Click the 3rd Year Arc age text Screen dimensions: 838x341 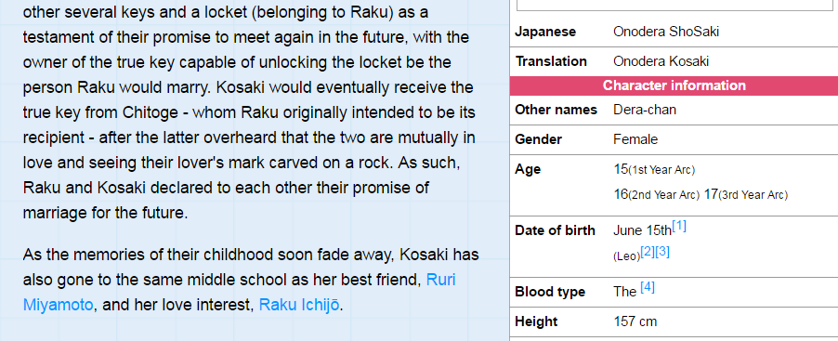click(745, 194)
